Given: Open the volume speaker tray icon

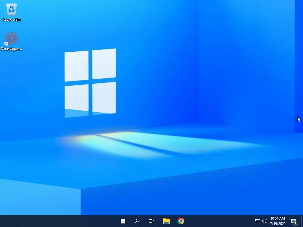Looking at the screenshot, I should point(265,221).
